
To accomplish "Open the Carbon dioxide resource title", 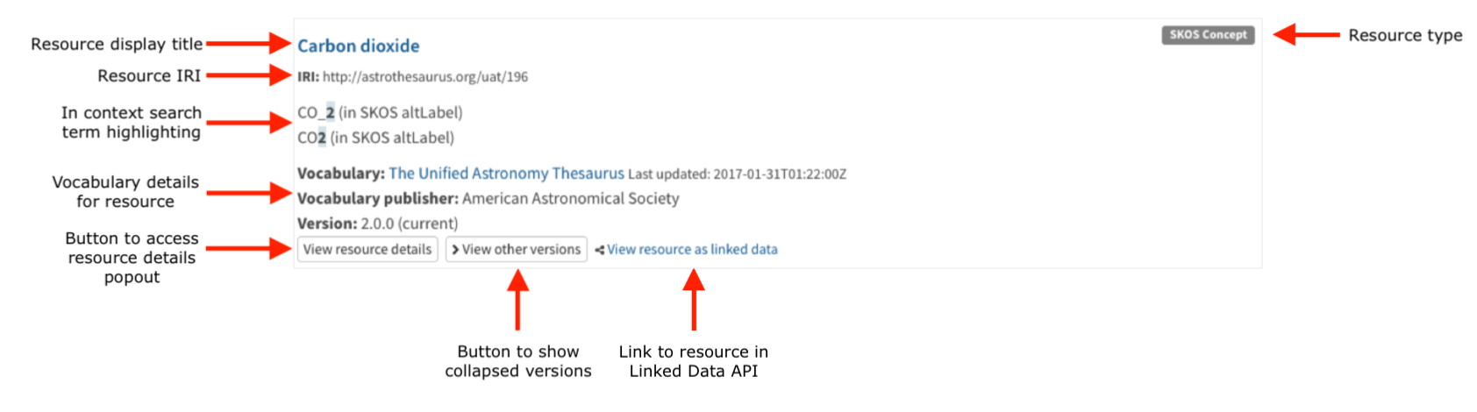I will (358, 46).
